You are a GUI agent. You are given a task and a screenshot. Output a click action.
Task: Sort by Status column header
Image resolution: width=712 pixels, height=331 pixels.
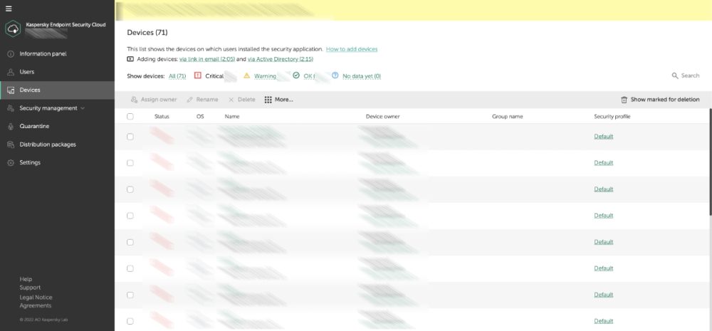162,116
